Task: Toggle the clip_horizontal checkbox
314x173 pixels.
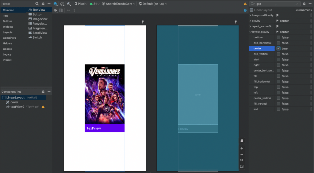Action: tap(278, 43)
